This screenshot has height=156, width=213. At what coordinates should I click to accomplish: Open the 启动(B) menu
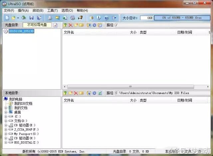tap(38, 10)
